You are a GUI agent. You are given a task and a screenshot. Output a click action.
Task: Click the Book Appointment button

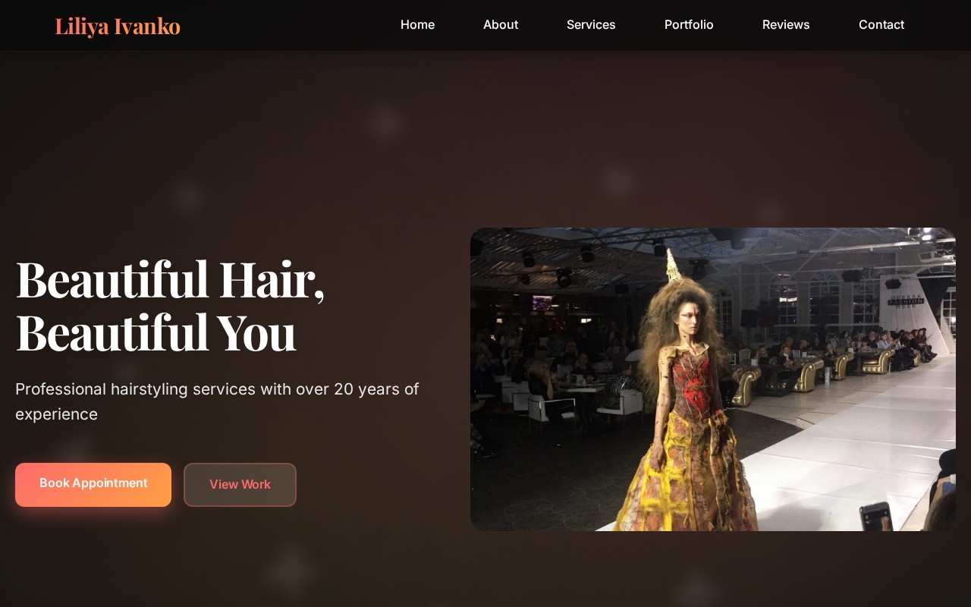[93, 484]
